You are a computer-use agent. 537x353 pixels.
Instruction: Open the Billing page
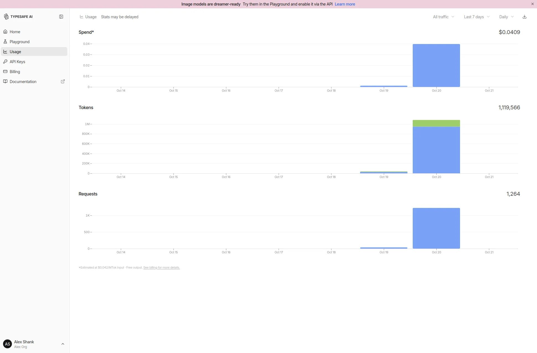click(x=34, y=71)
